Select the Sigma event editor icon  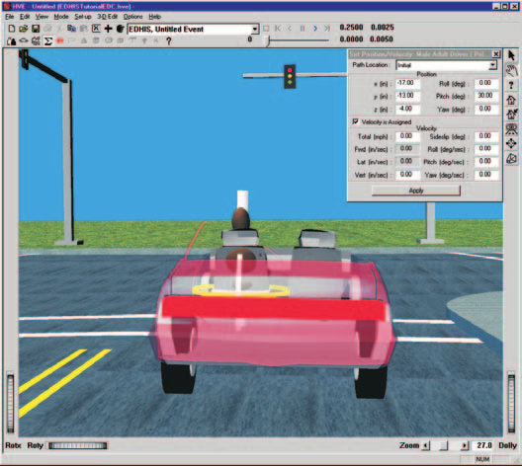[x=48, y=40]
